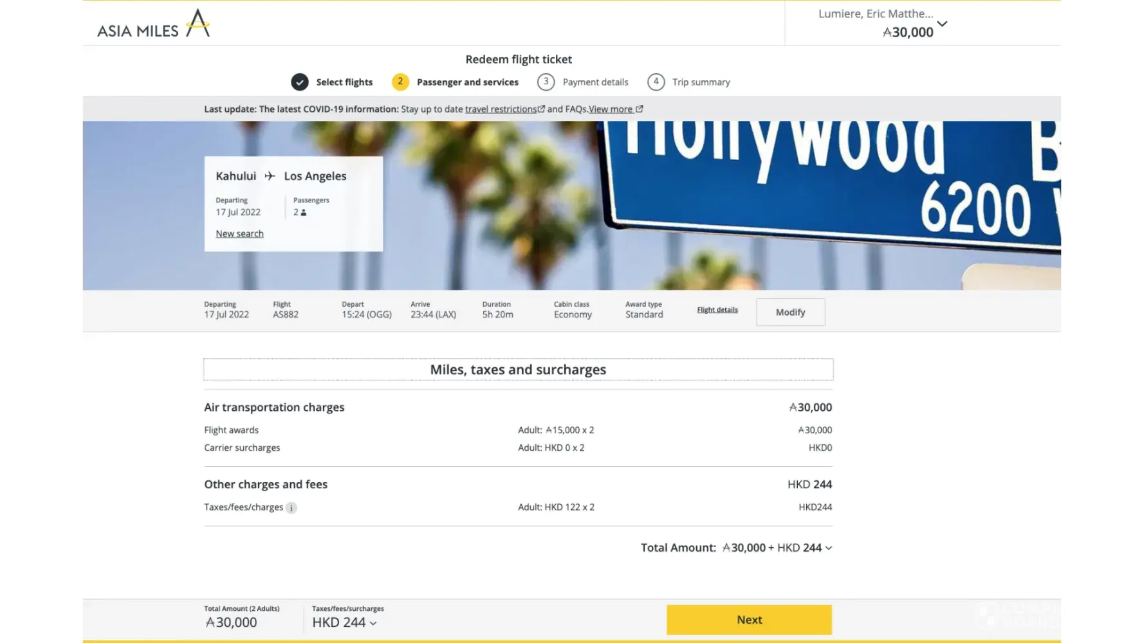Click the airplane icon between Kahului and Los Angeles
This screenshot has height=643, width=1144.
click(270, 176)
